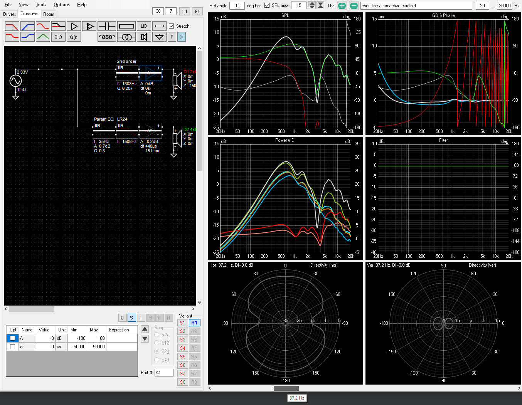522x405 pixels.
Task: Select the blue high-pass filter block tool
Action: (x=27, y=26)
